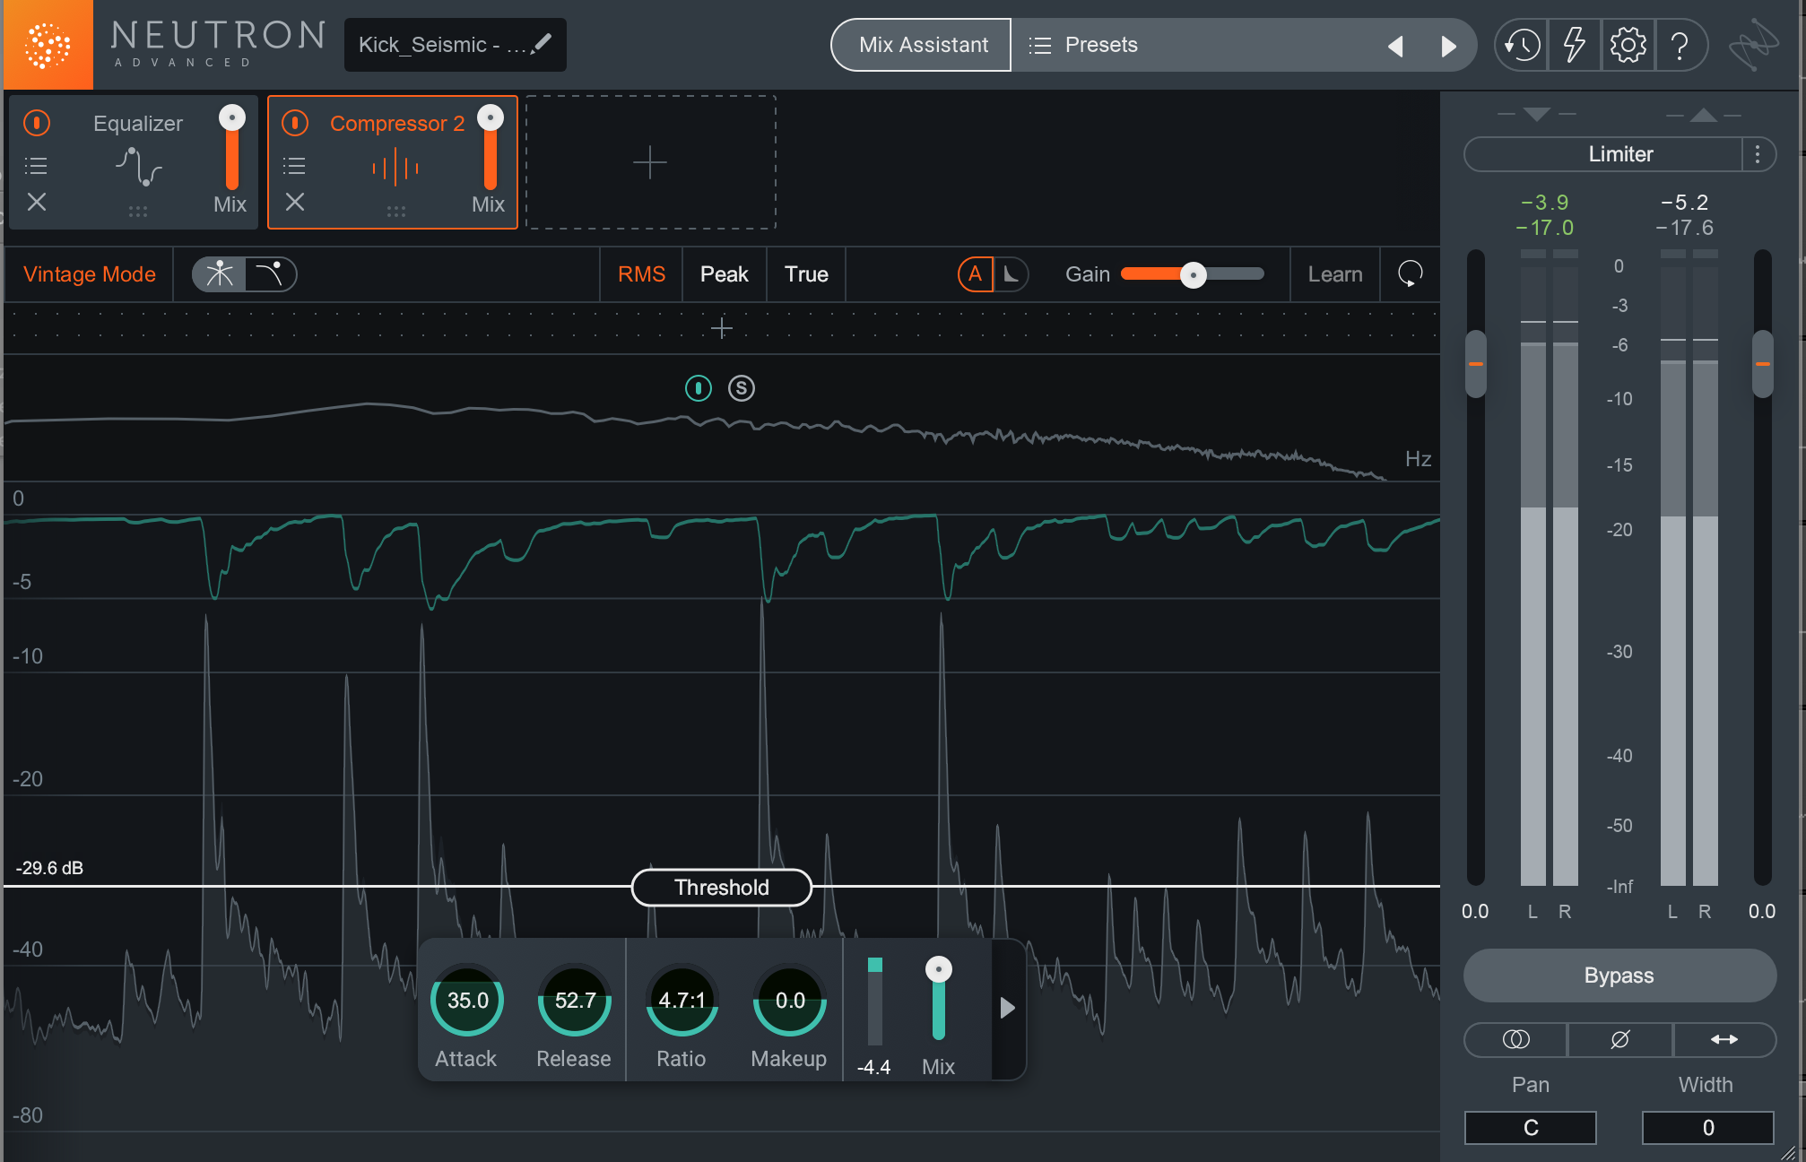Remove the Compressor 2 module with its X
The height and width of the screenshot is (1162, 1806).
coord(295,203)
